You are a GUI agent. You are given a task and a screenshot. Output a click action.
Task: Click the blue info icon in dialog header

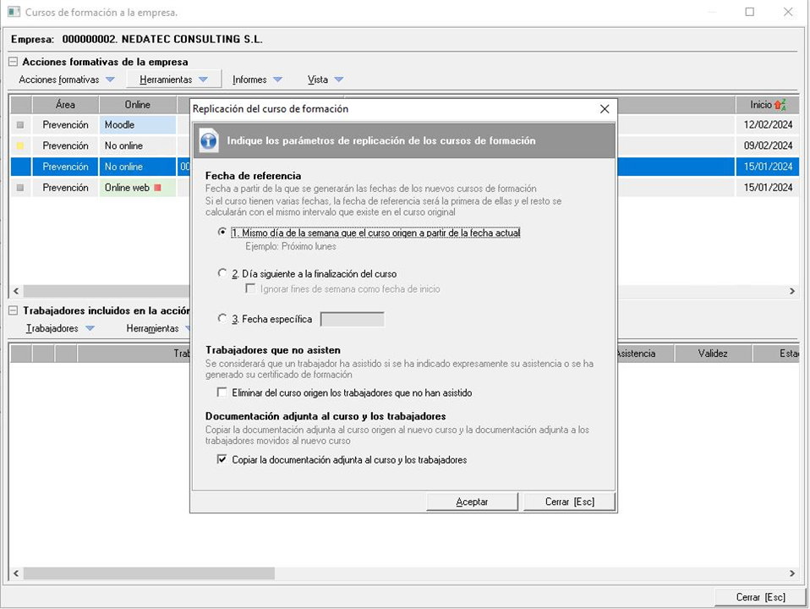point(209,141)
